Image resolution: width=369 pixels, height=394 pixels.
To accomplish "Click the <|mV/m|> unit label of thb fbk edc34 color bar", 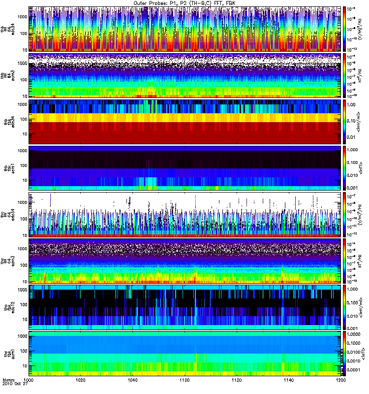I will pyautogui.click(x=359, y=122).
